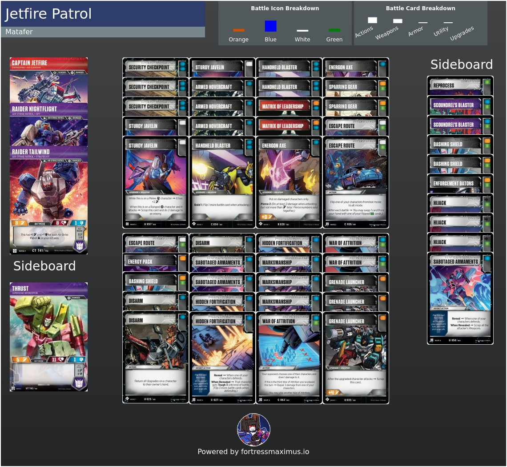Click the "Jetfire Patrol" deck title

(48, 14)
